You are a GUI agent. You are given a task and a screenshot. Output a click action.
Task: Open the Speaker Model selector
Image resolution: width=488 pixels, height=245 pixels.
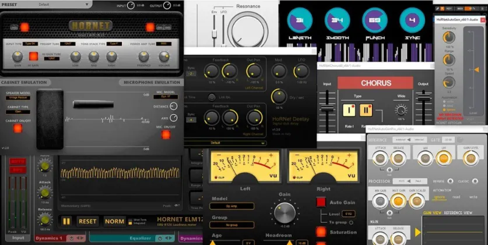pyautogui.click(x=18, y=98)
